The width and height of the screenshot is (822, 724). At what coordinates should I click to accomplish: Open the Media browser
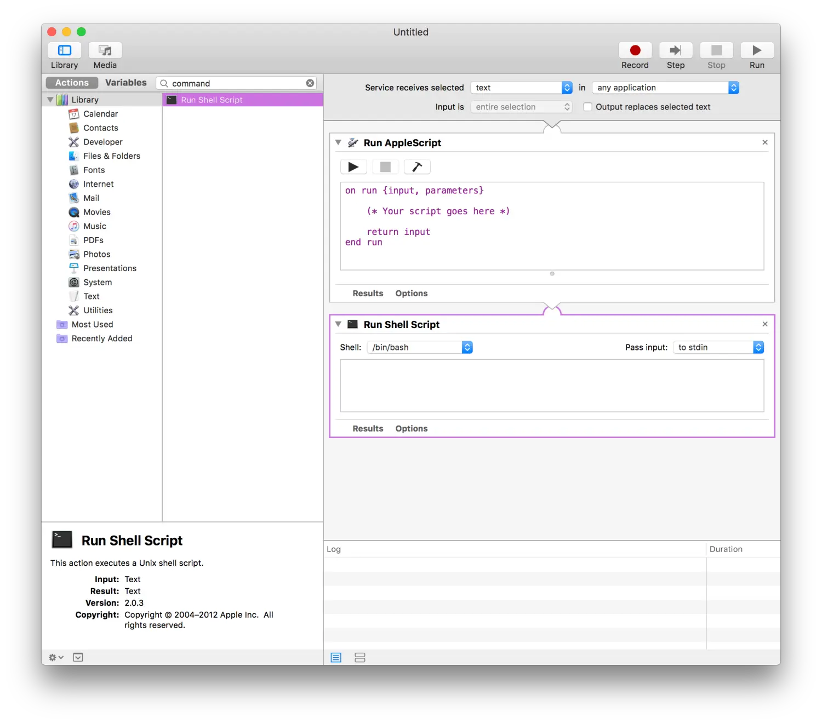click(x=105, y=50)
